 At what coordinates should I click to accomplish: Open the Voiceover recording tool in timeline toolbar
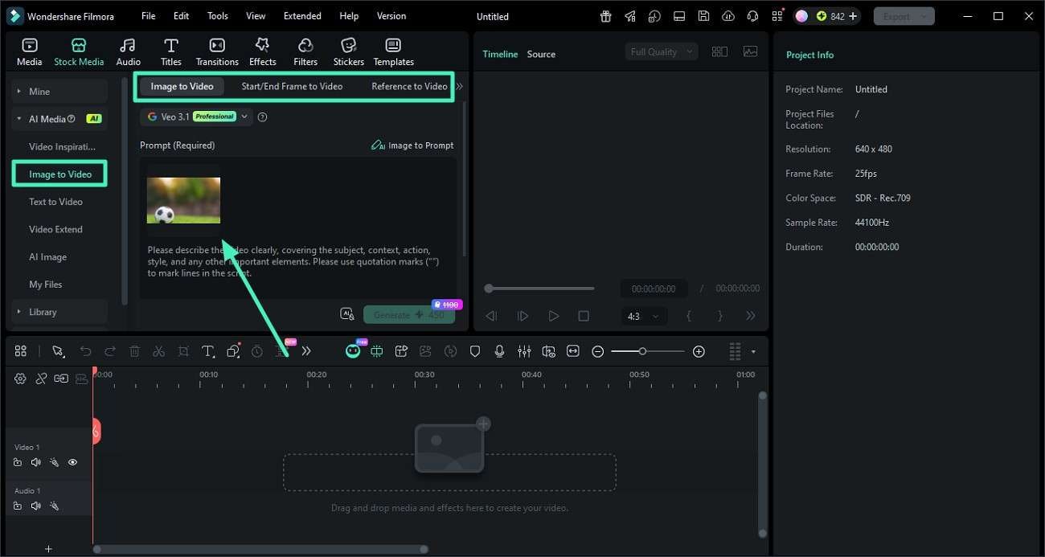(499, 351)
